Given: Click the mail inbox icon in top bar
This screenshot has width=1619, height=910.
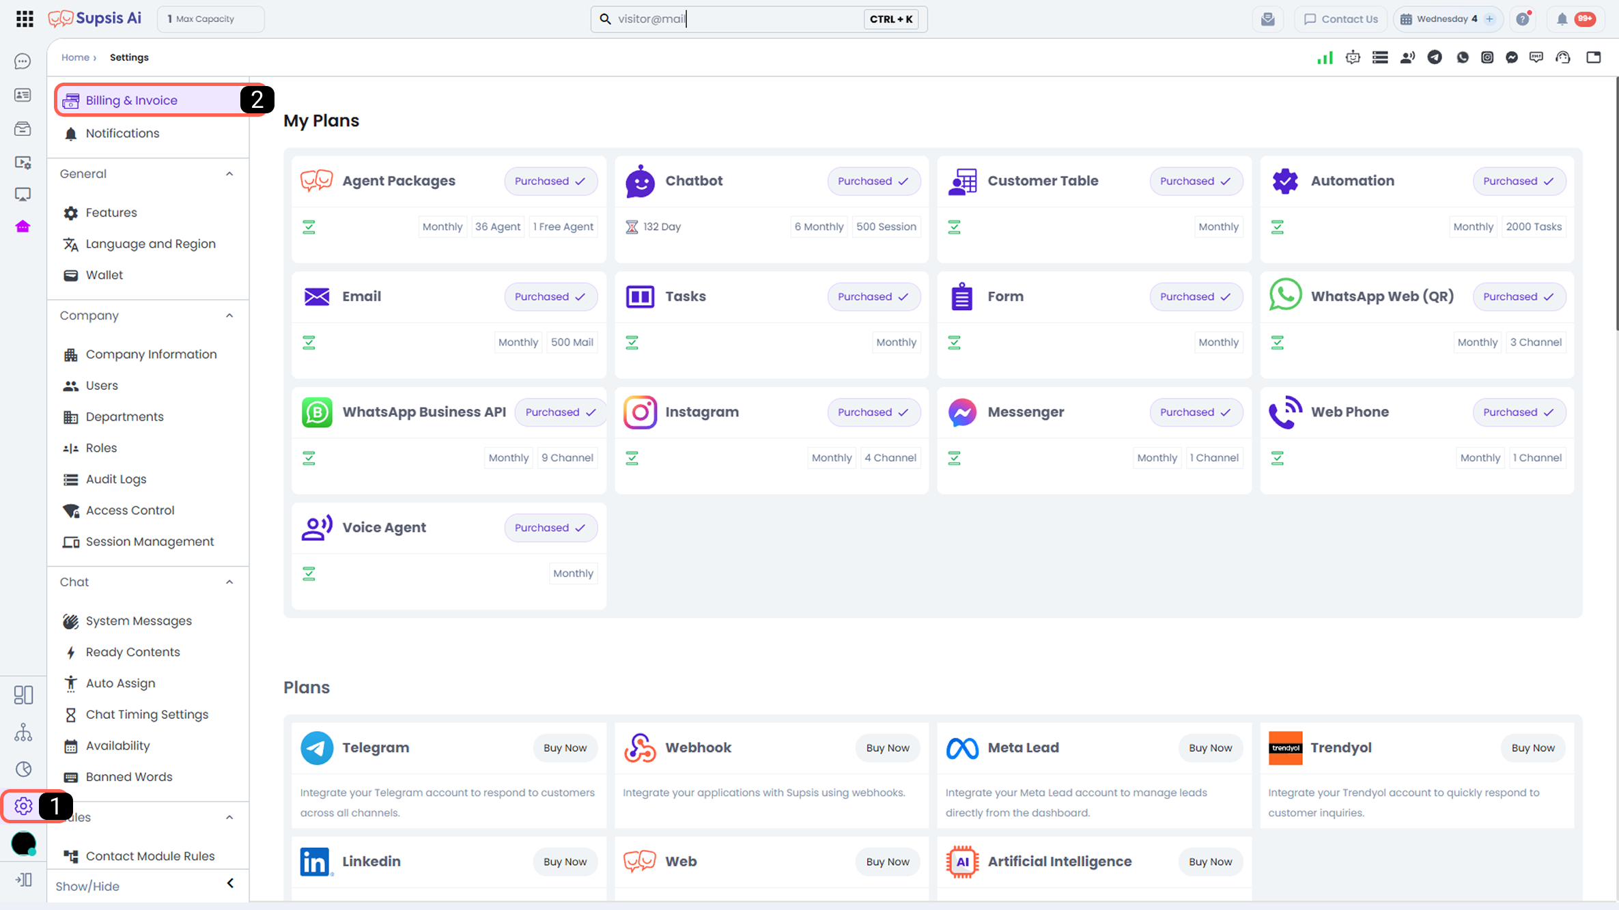Looking at the screenshot, I should click(1268, 19).
